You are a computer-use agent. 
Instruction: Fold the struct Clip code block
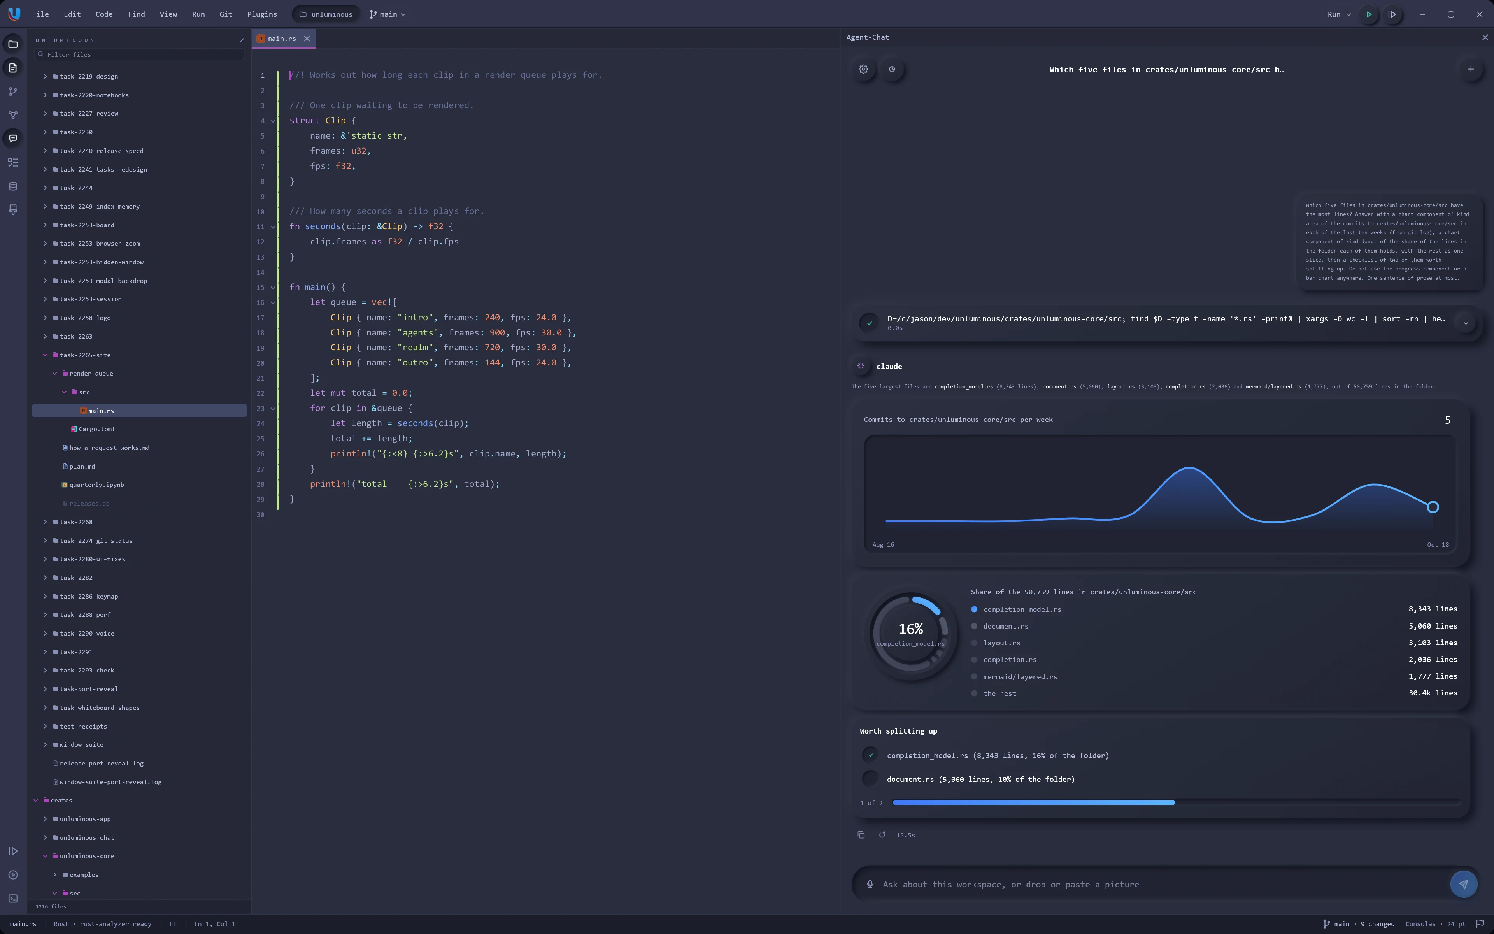point(273,121)
